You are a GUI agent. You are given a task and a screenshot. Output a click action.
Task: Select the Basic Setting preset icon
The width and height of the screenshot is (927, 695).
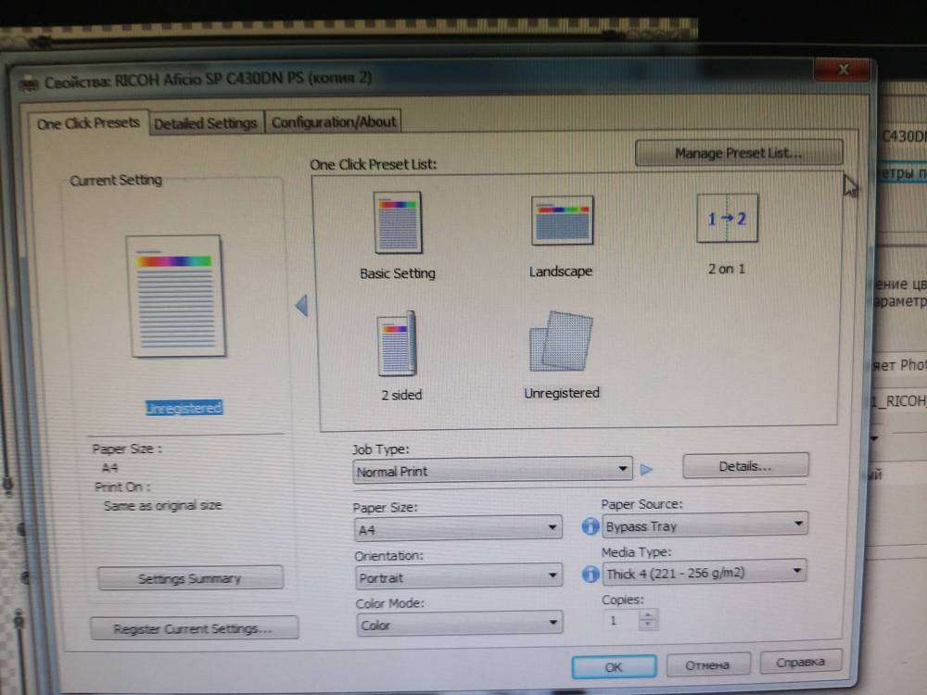pyautogui.click(x=397, y=223)
